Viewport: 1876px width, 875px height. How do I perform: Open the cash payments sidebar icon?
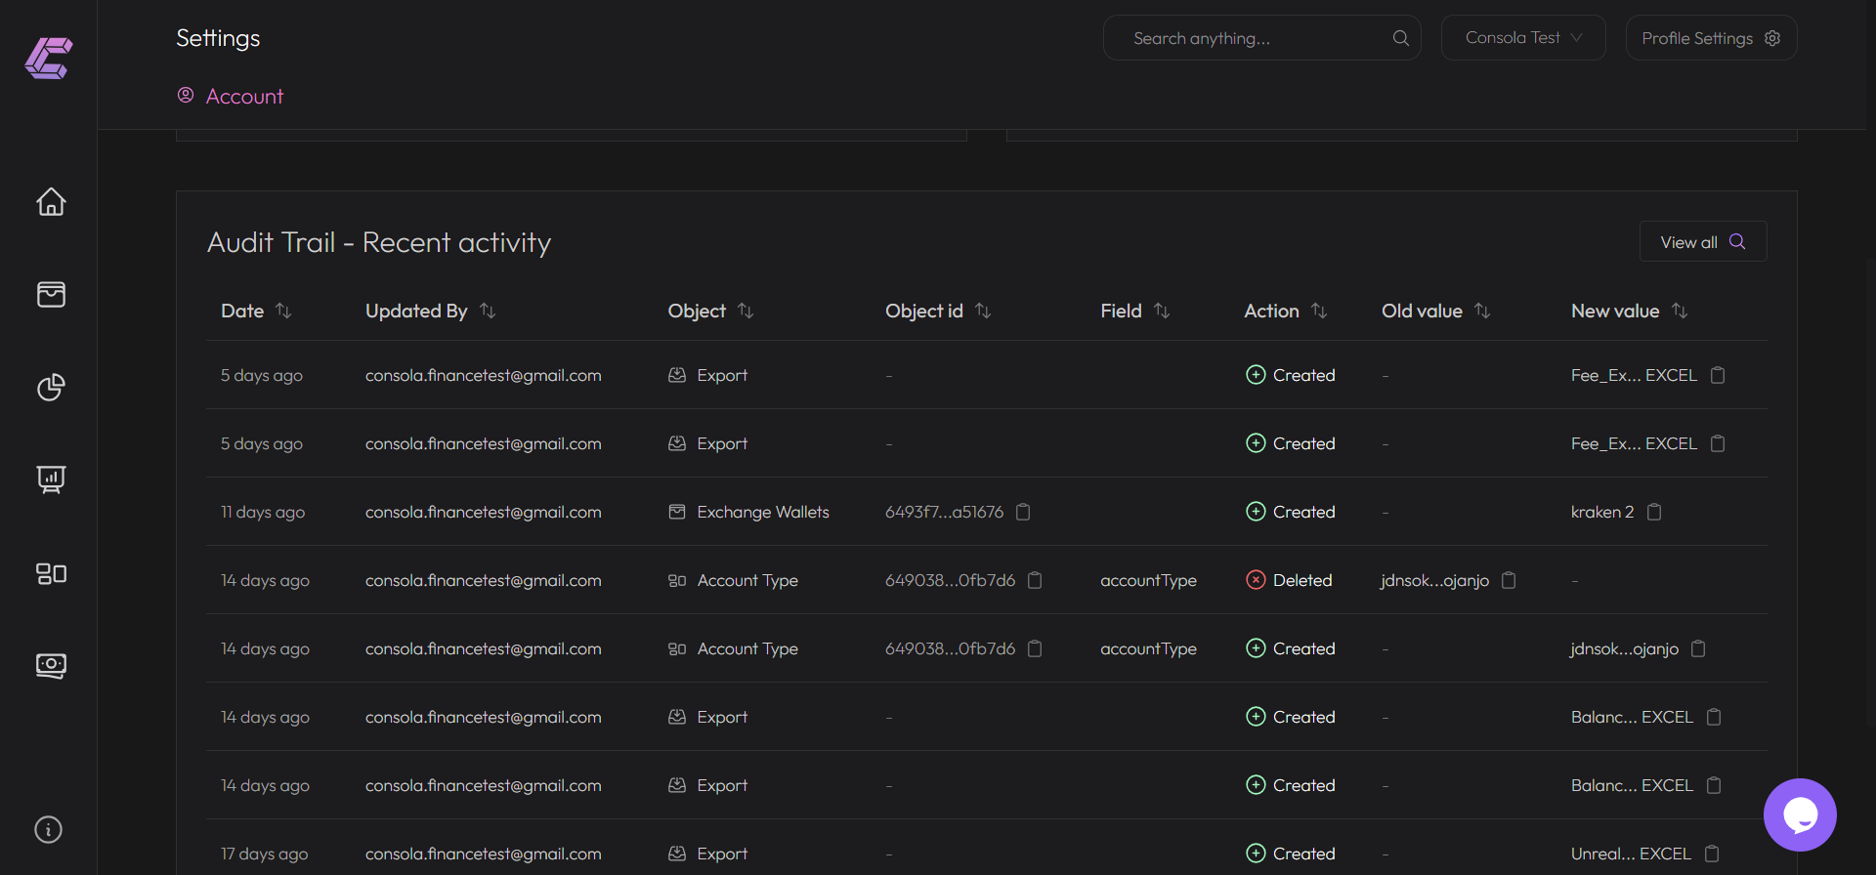(51, 666)
